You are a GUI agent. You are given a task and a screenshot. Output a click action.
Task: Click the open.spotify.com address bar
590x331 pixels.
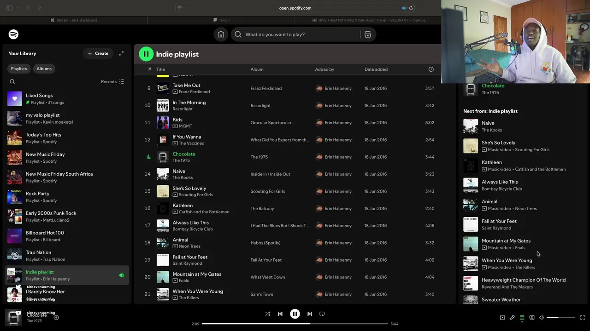295,8
